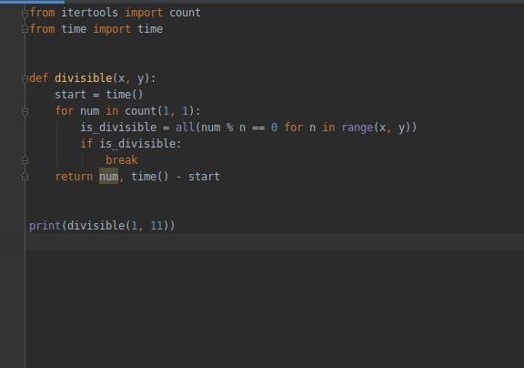Click parameter "x" in the def signature
Screen dimensions: 524x368
pyautogui.click(x=121, y=78)
